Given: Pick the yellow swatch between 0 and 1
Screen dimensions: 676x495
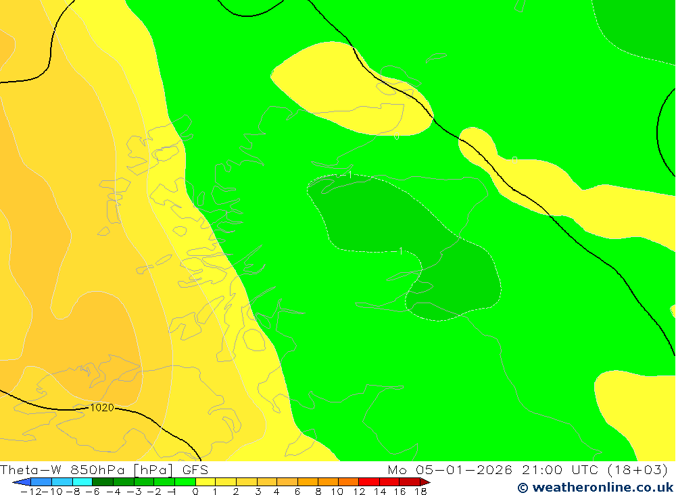Looking at the screenshot, I should (x=206, y=482).
